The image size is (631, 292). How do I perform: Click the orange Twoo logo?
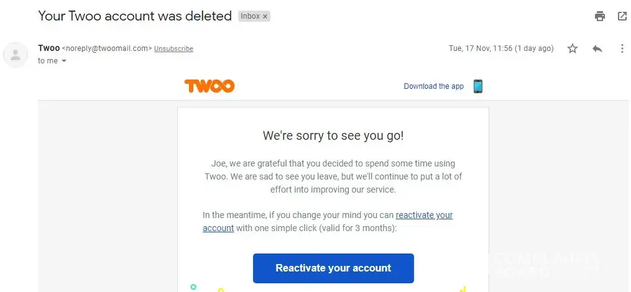[210, 86]
